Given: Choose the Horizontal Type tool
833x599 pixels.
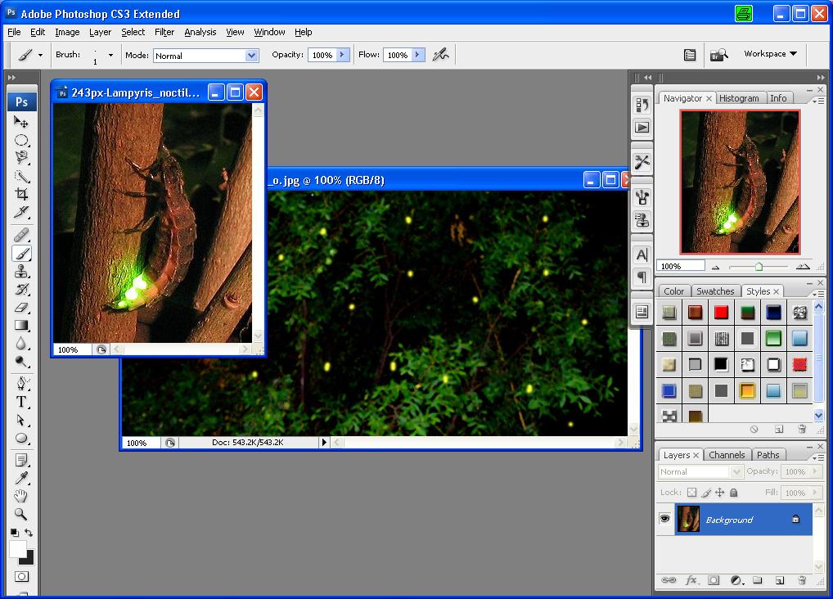Looking at the screenshot, I should coord(22,402).
